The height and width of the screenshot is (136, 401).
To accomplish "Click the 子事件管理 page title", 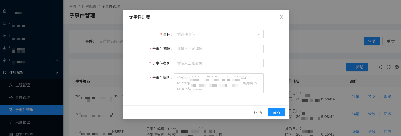I will (82, 15).
